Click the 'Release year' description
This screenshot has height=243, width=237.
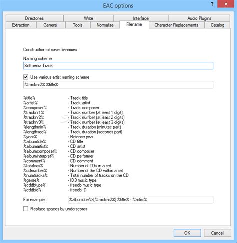click(81, 137)
